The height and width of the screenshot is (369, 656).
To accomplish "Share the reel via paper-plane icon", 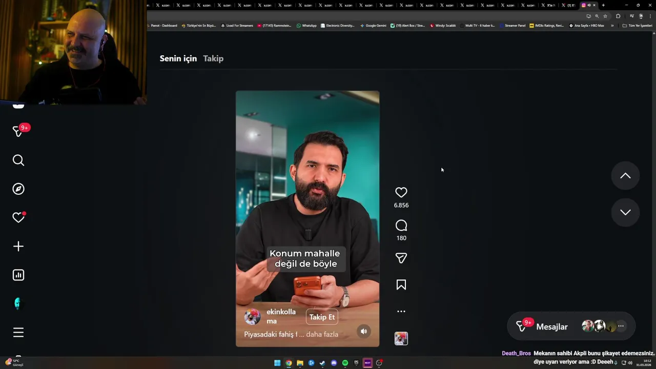I will (401, 258).
